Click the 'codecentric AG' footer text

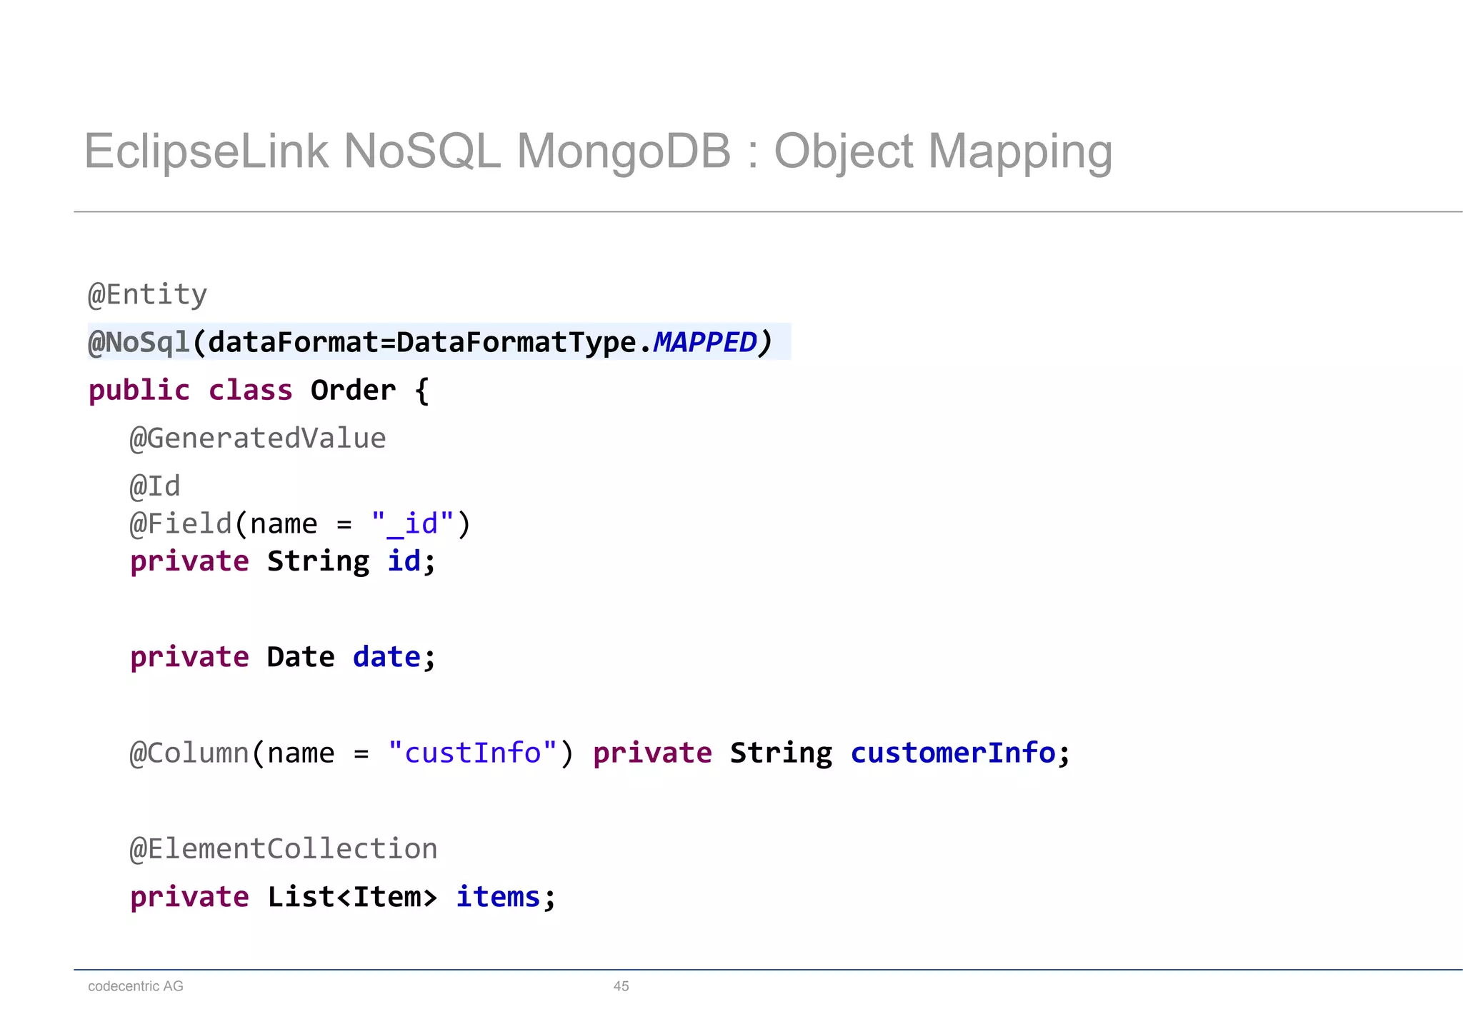coord(136,986)
